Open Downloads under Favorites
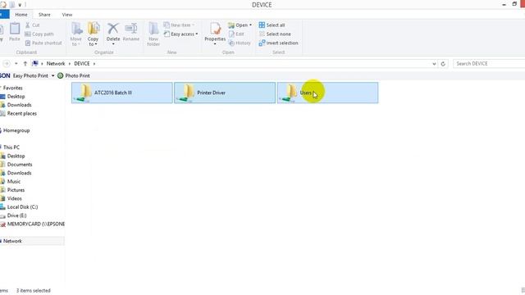525x295 pixels. (19, 105)
